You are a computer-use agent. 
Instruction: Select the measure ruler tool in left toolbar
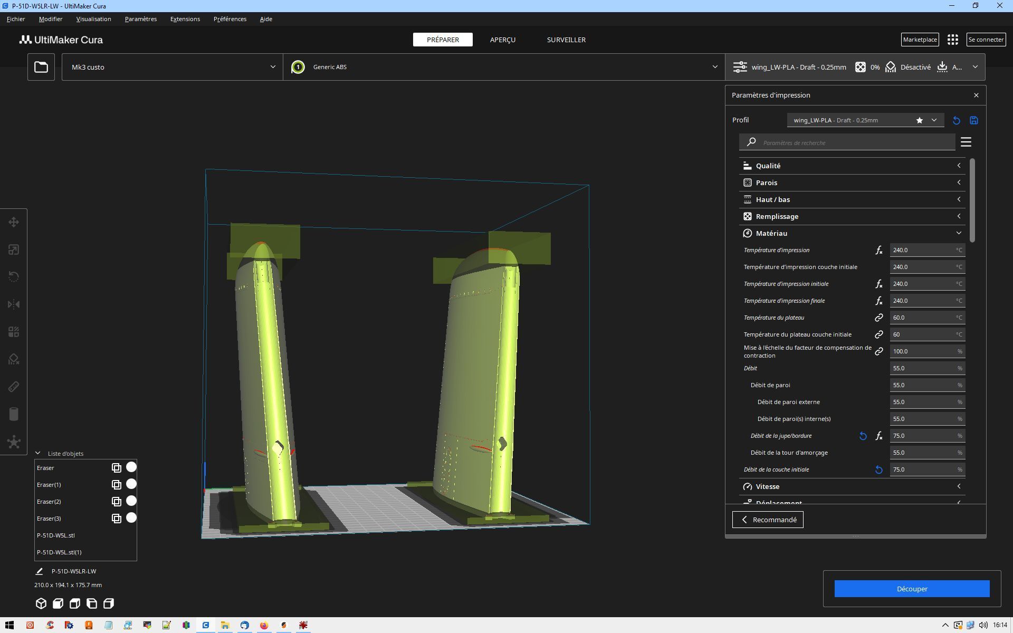[14, 387]
